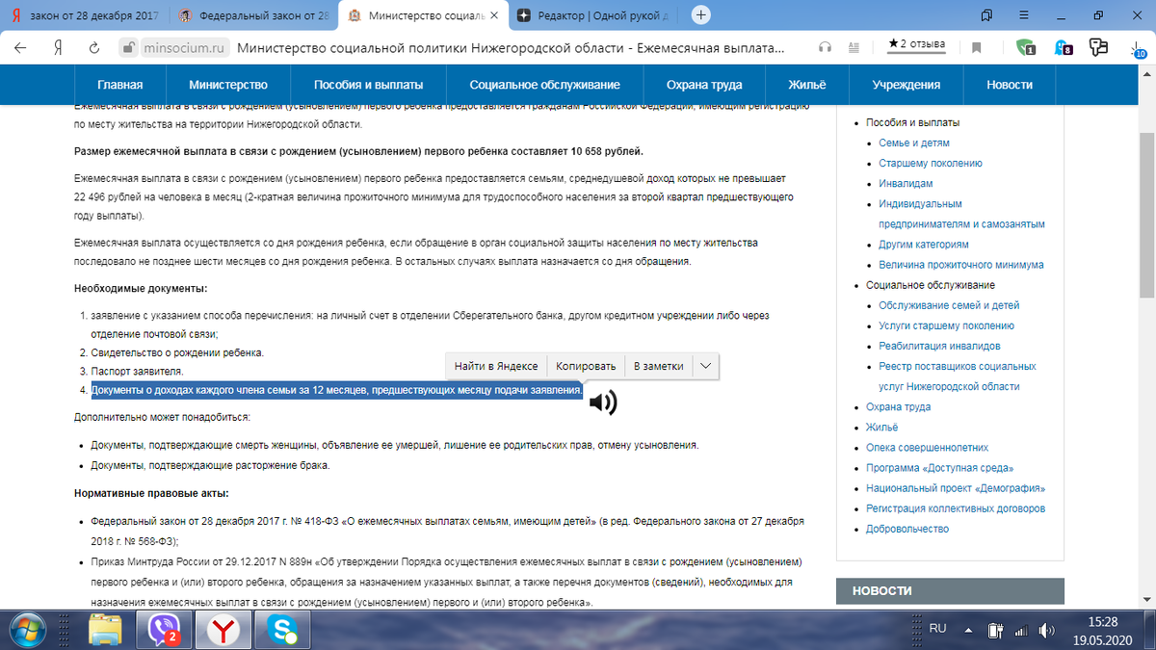The width and height of the screenshot is (1156, 650).
Task: Go back with the browser back arrow
Action: [20, 47]
